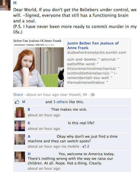The image size is (137, 172).
Task: Open H's avatar on the last comment
Action: pos(20,157)
